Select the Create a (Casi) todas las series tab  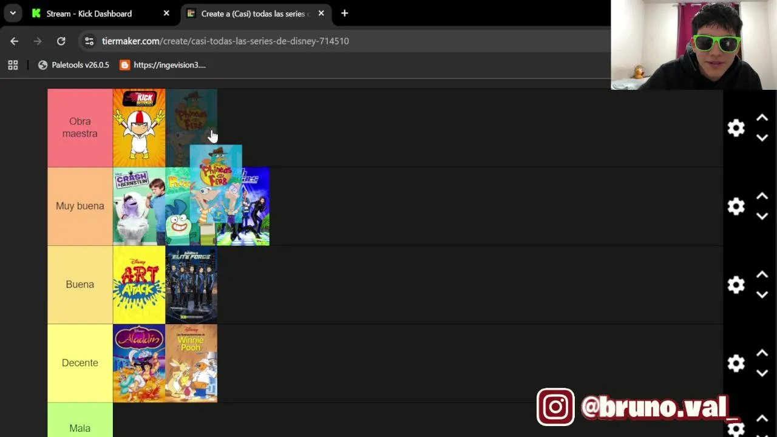point(257,13)
